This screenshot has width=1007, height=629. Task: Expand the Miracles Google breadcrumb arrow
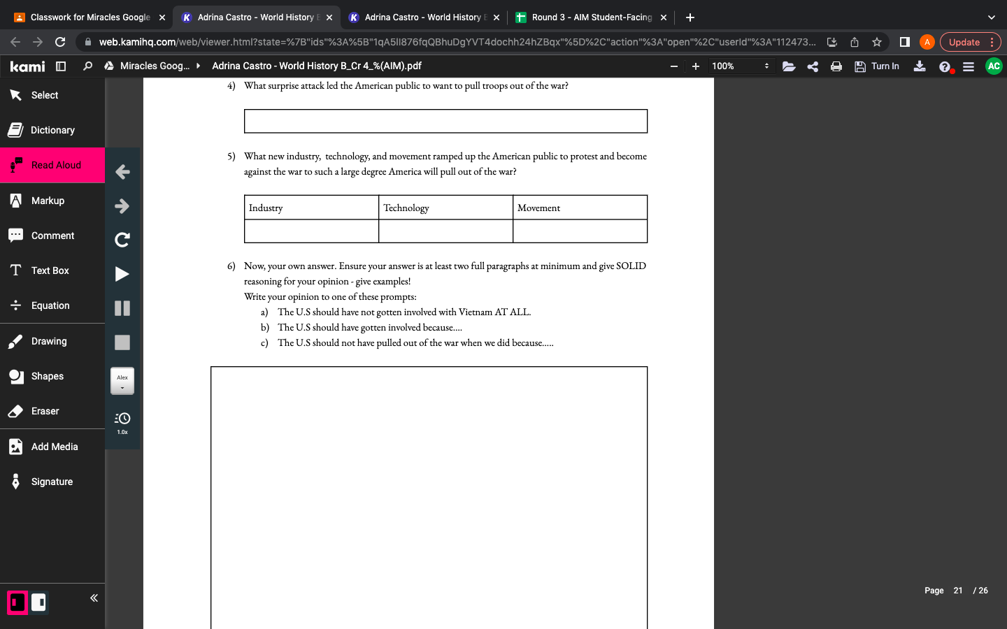tap(199, 66)
